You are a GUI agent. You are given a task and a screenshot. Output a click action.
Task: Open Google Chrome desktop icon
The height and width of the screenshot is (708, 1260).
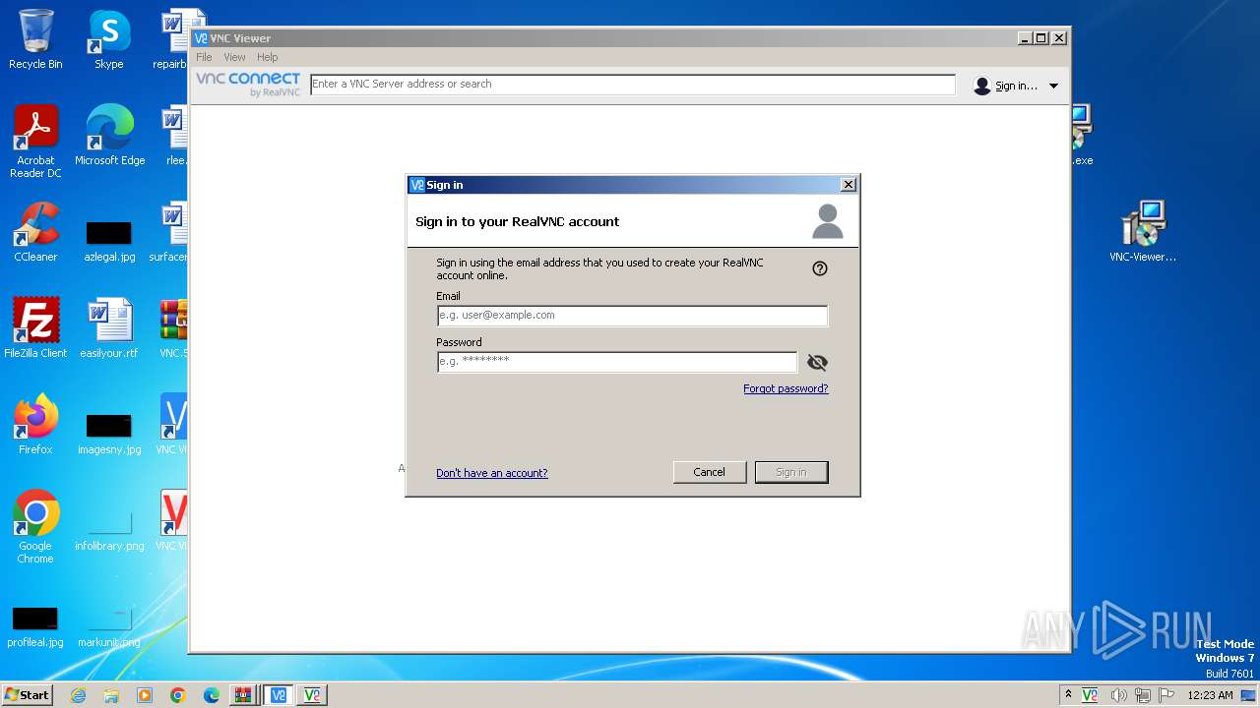(35, 527)
